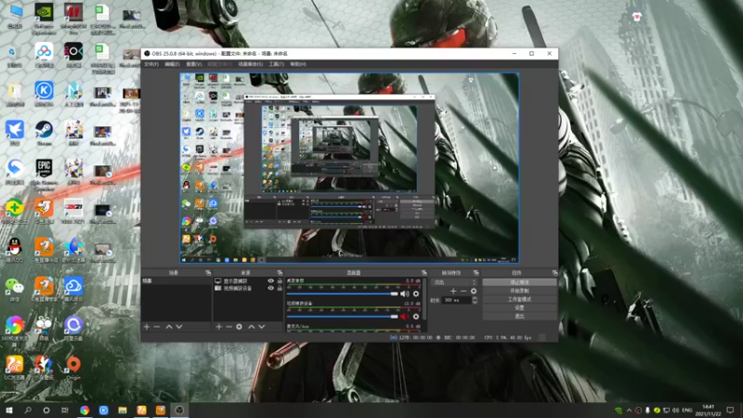
Task: Open OBS 设置 settings button
Action: 519,307
